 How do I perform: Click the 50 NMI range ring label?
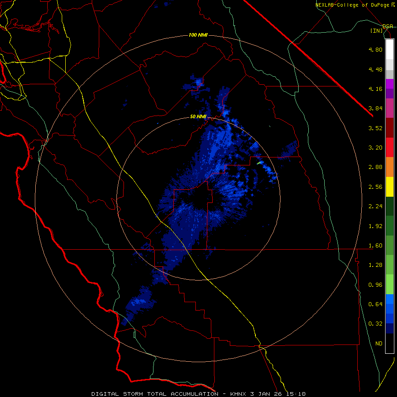(198, 117)
